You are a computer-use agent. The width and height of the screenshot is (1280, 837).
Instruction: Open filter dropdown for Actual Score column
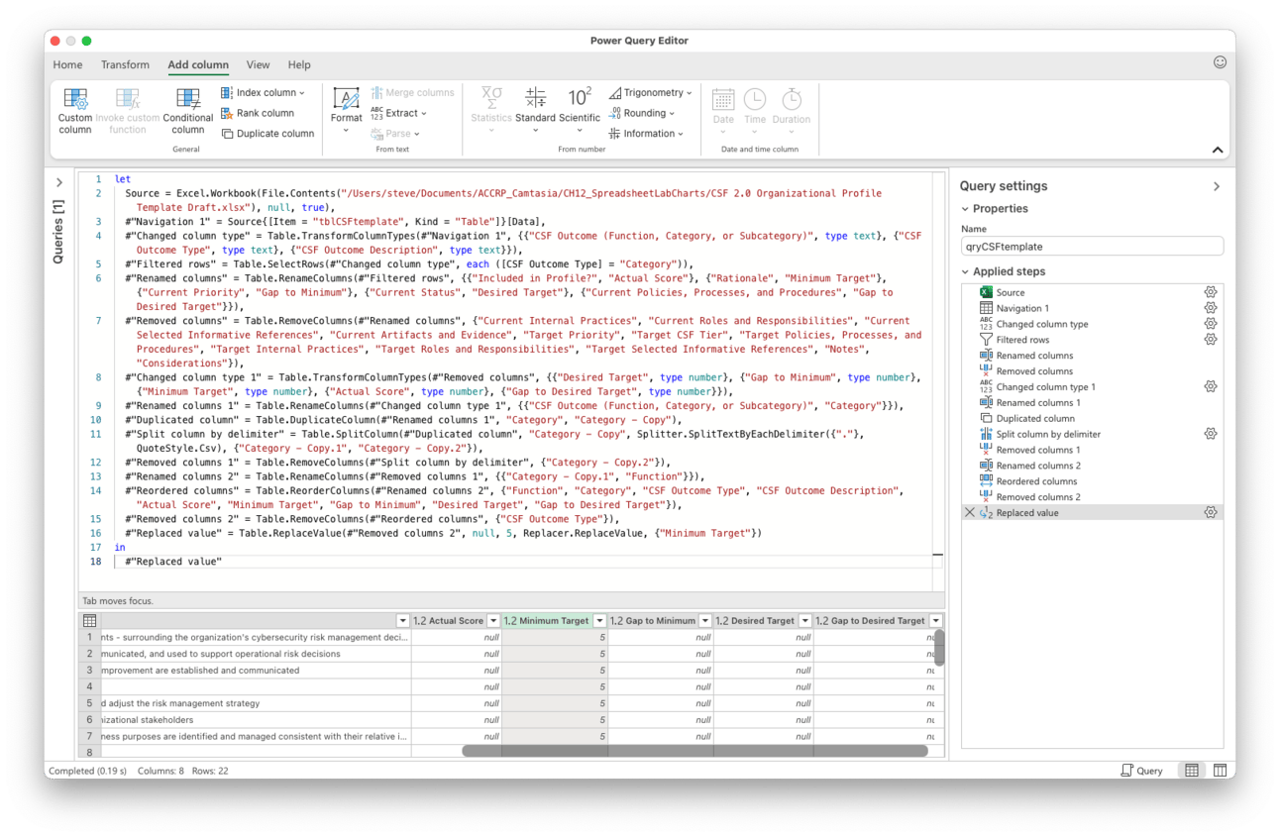pos(492,621)
